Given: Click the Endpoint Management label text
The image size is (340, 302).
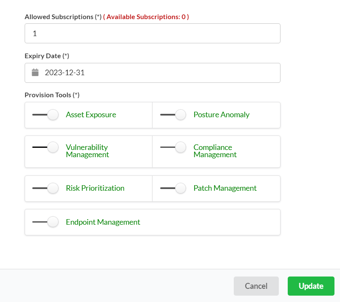Looking at the screenshot, I should [x=103, y=222].
